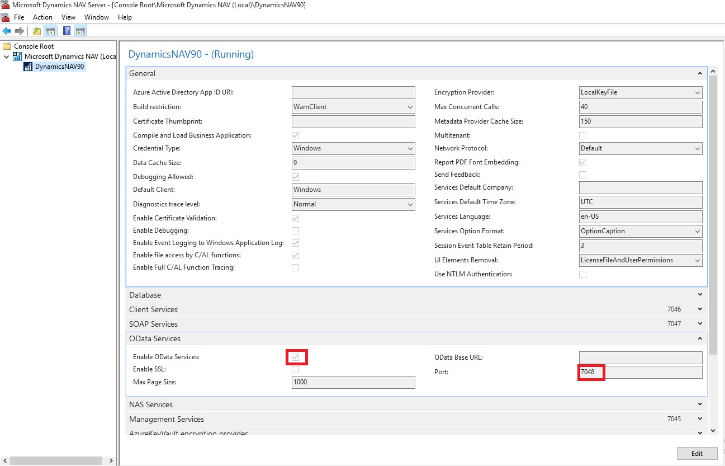Screen dimensions: 725x466
Task: Expand the Database section
Action: (699, 294)
